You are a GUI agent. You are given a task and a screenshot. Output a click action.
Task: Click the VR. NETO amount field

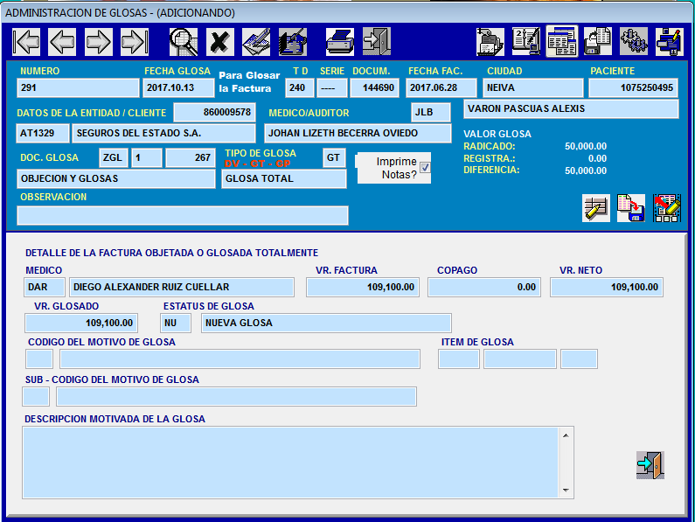[x=607, y=288]
